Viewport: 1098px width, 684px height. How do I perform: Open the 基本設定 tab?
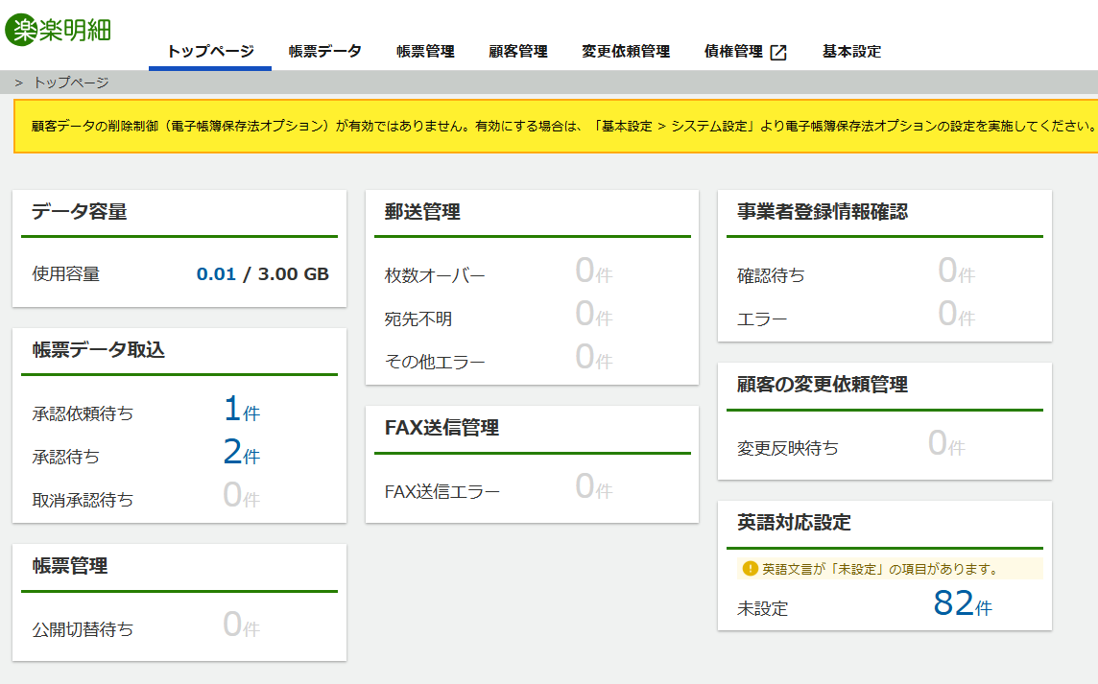point(851,52)
